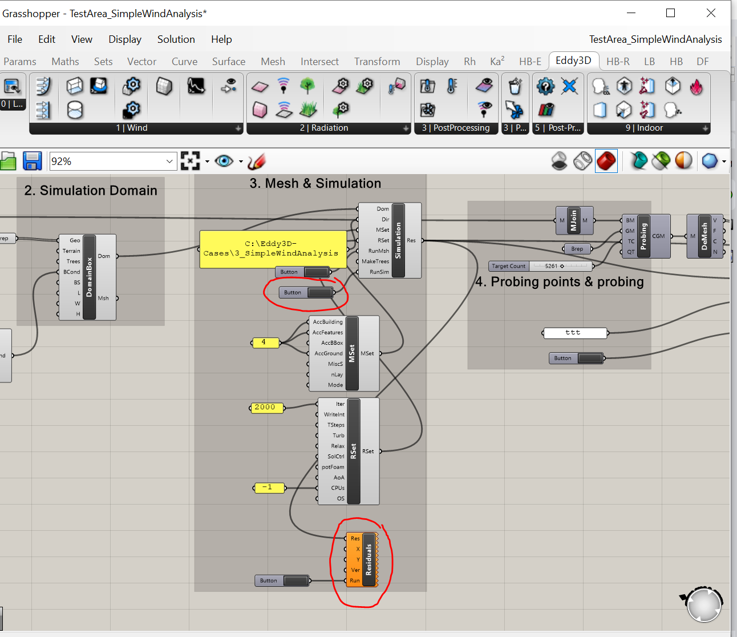Screen dimensions: 737x637
Task: Select the green tree icon in Radiation panel
Action: [x=307, y=86]
